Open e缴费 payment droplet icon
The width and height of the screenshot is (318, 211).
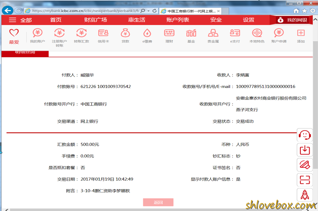tap(147, 33)
